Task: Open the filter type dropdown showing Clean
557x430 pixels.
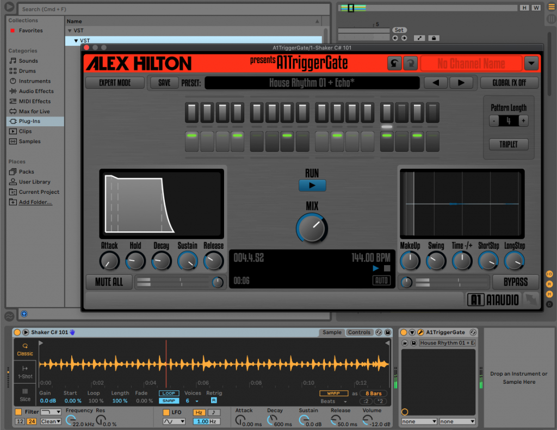Action: tap(50, 421)
